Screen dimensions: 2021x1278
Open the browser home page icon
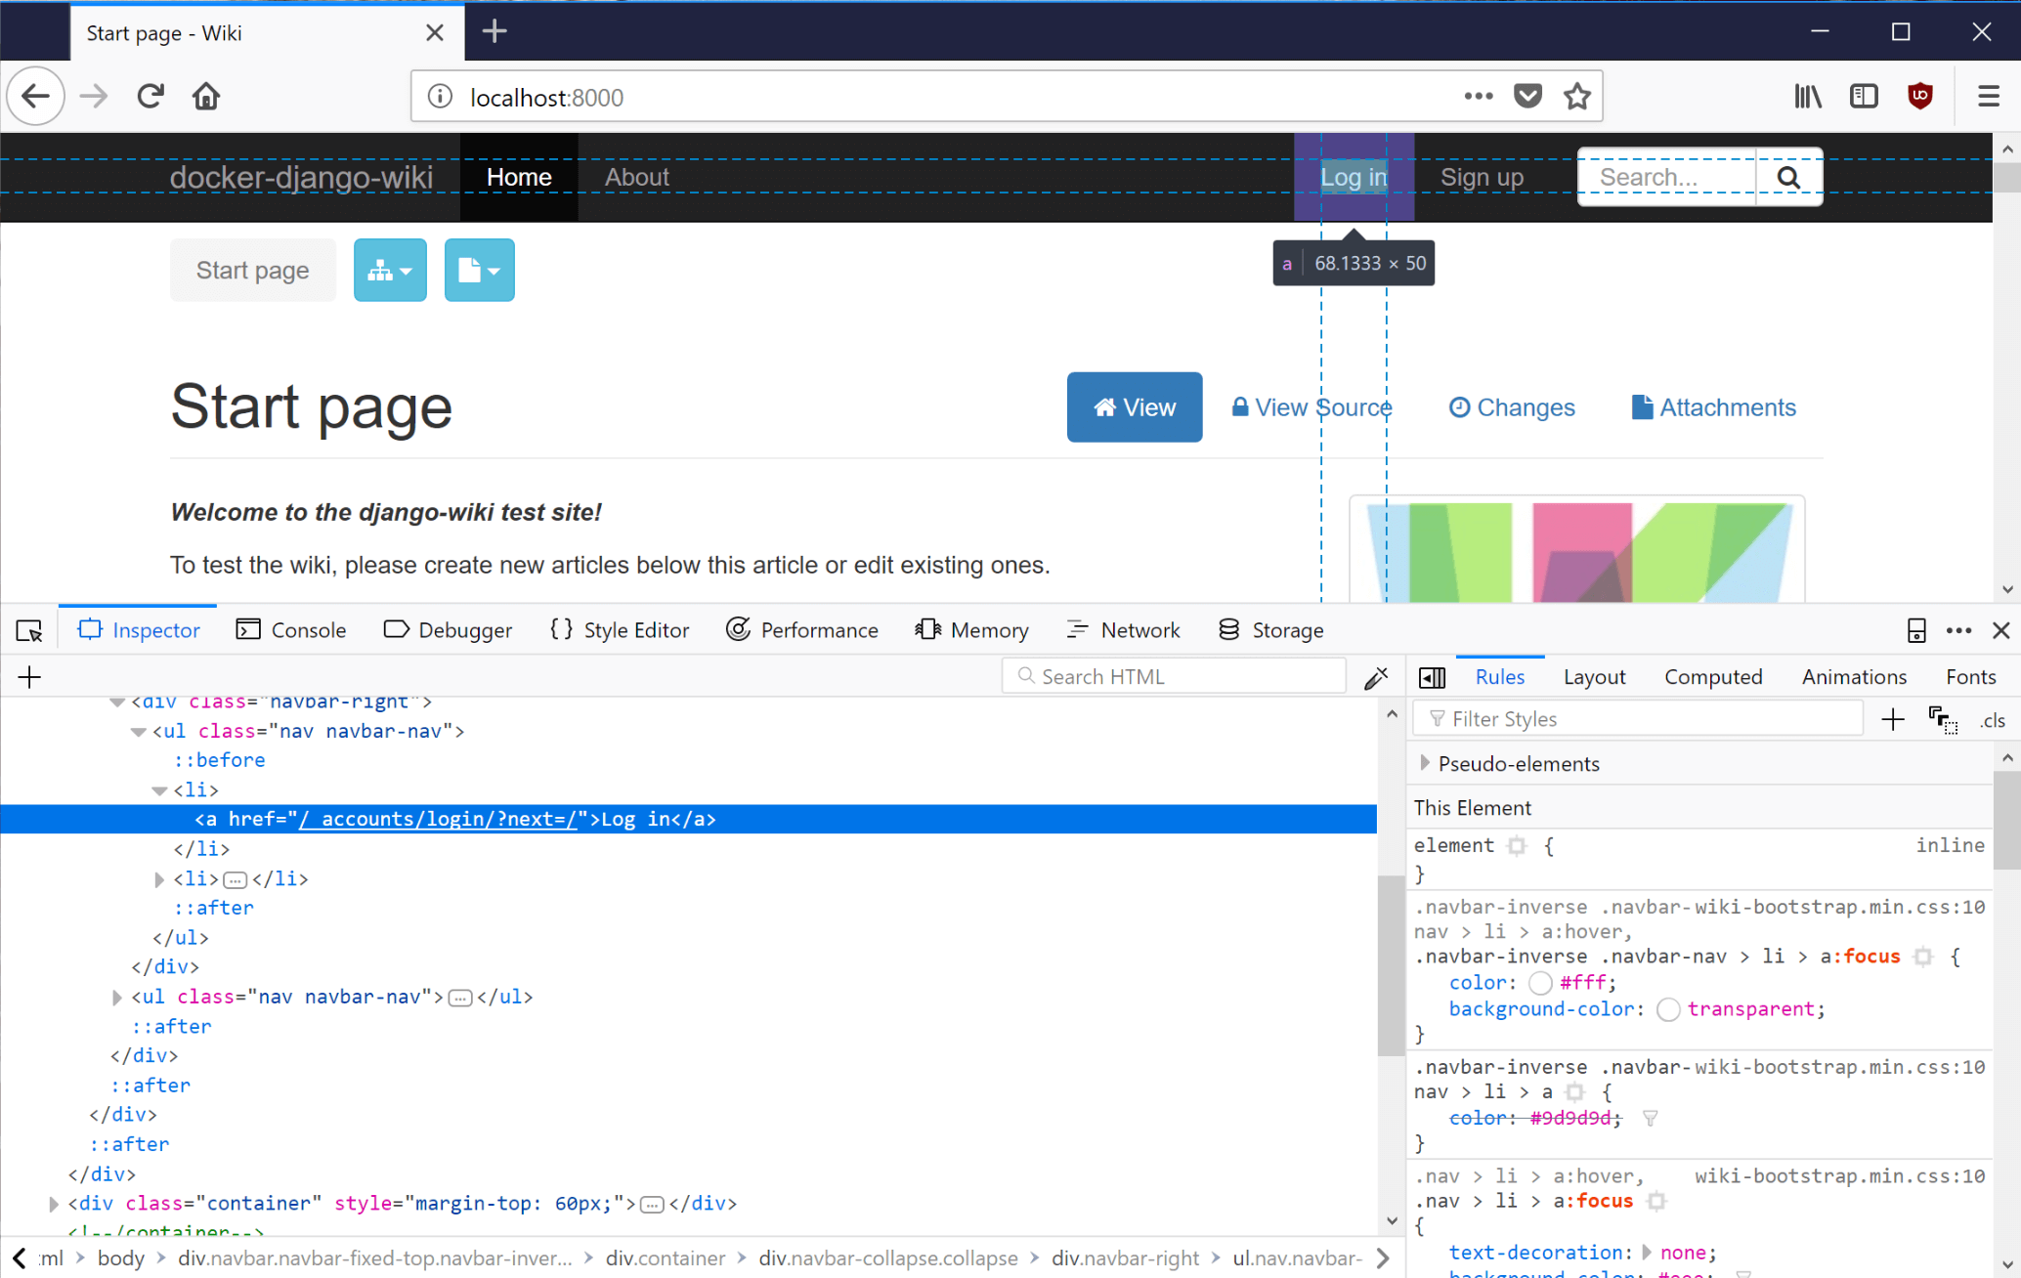206,97
